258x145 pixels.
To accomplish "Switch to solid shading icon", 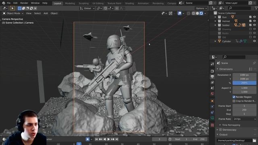I will [197, 13].
